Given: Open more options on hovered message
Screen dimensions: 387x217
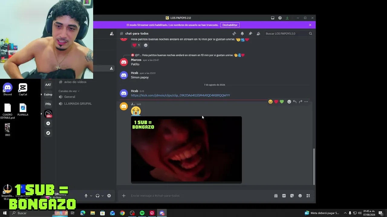Looking at the screenshot, I should click(306, 102).
